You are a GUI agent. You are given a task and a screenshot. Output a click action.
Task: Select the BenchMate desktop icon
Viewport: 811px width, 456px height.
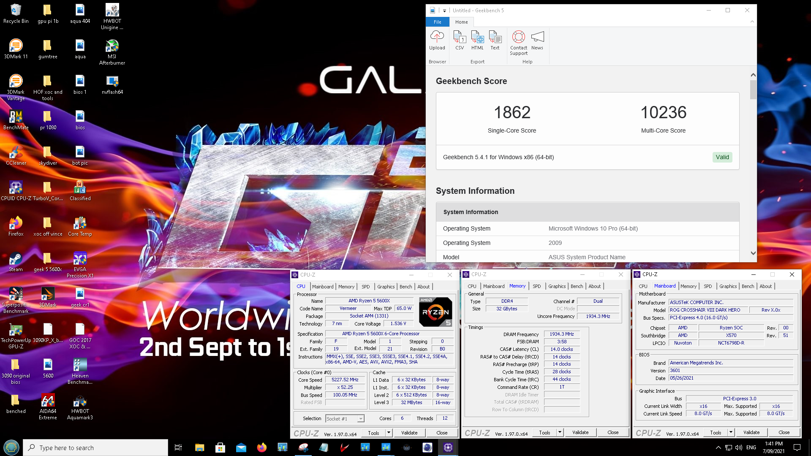16,120
